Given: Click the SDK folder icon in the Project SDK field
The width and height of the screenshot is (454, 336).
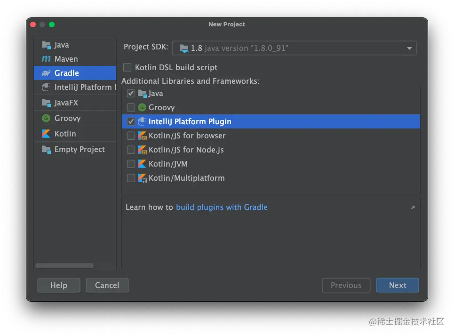Looking at the screenshot, I should (184, 48).
